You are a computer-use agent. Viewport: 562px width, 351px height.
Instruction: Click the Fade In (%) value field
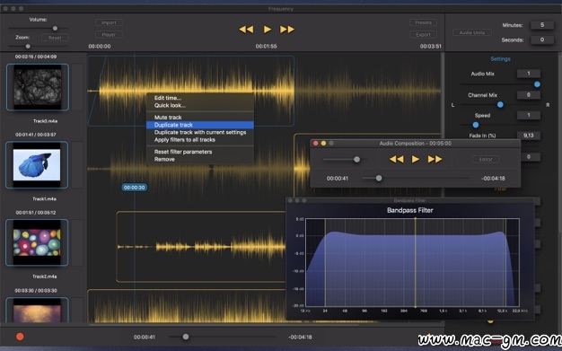tap(528, 136)
